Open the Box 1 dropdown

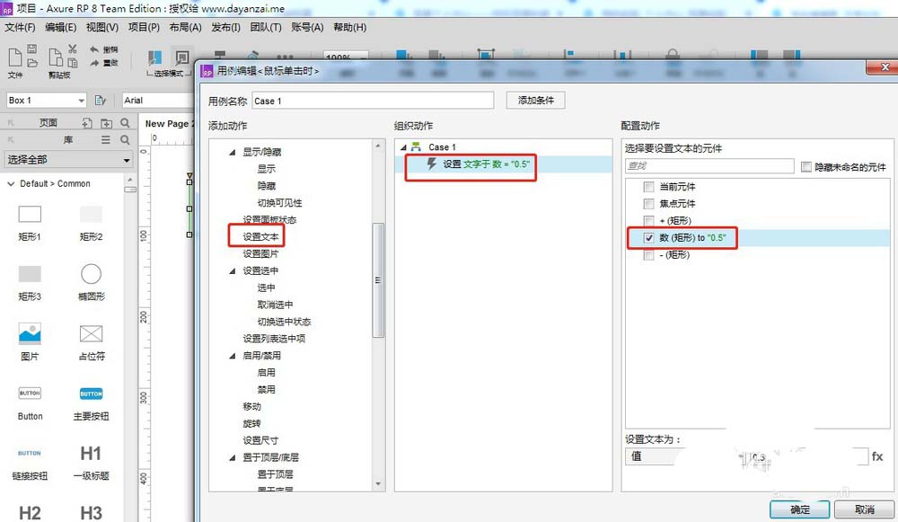click(81, 100)
